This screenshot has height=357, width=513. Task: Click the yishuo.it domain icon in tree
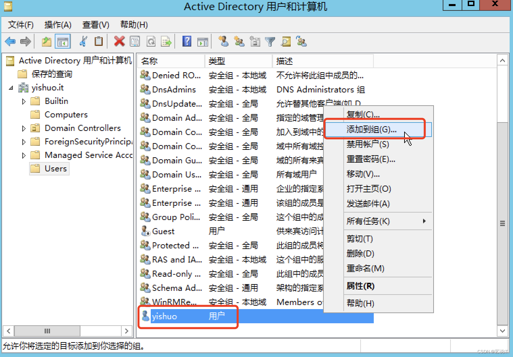(23, 88)
